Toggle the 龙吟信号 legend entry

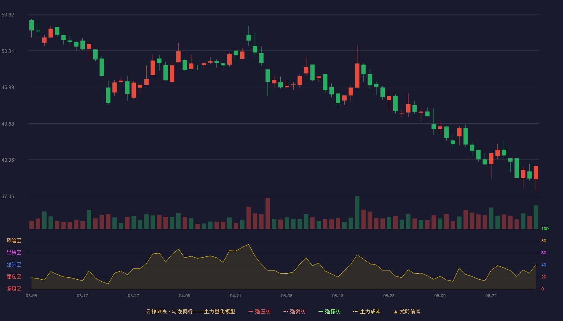407,311
